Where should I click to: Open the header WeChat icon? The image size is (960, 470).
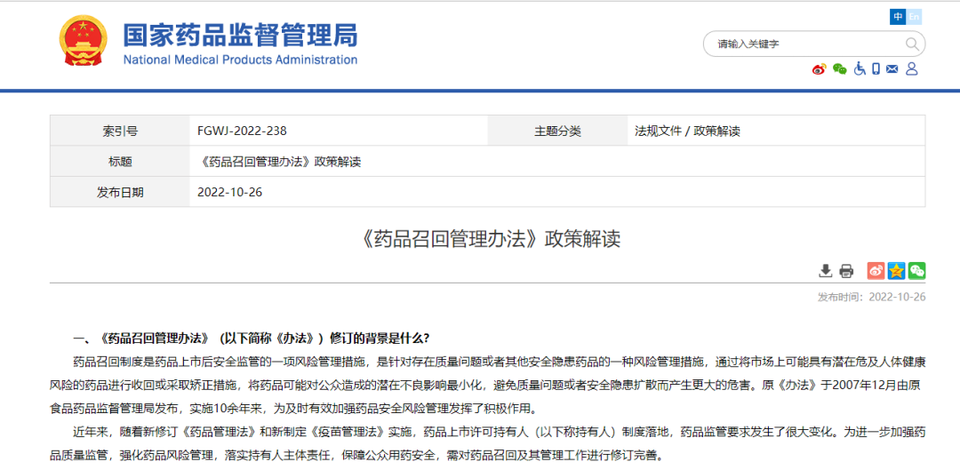click(x=839, y=69)
